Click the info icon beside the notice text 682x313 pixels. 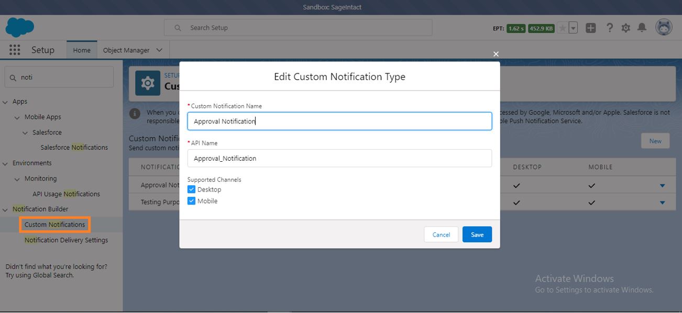tap(135, 114)
